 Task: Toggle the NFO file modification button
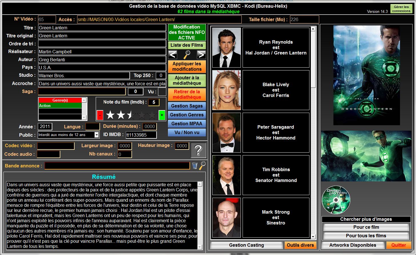[x=187, y=32]
